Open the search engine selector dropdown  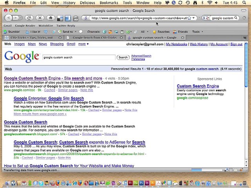206,18
